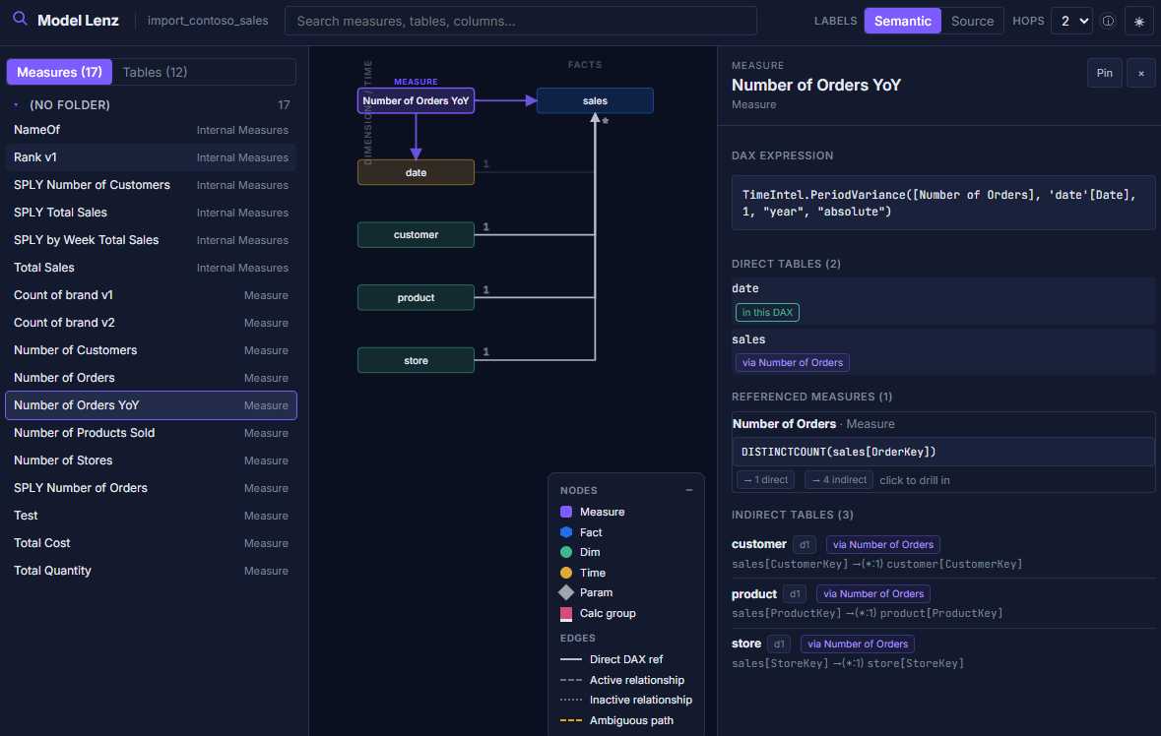Click the Number of Orders YoY graph node
This screenshot has width=1161, height=736.
coord(417,100)
